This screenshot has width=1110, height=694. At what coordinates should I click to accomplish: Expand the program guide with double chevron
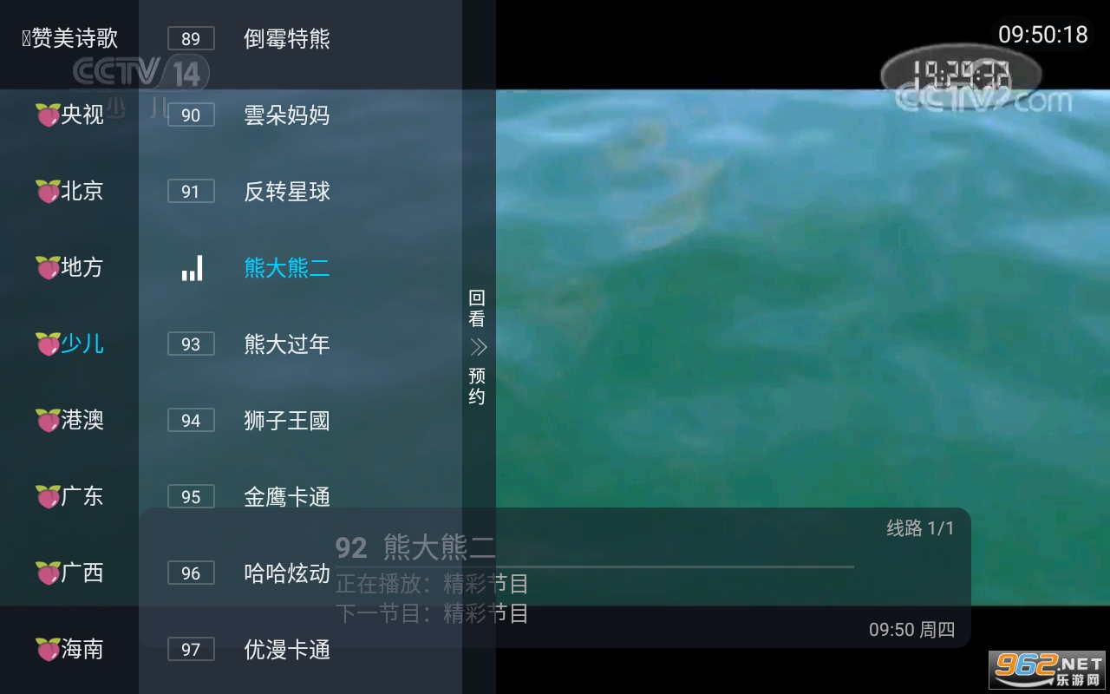pyautogui.click(x=478, y=347)
